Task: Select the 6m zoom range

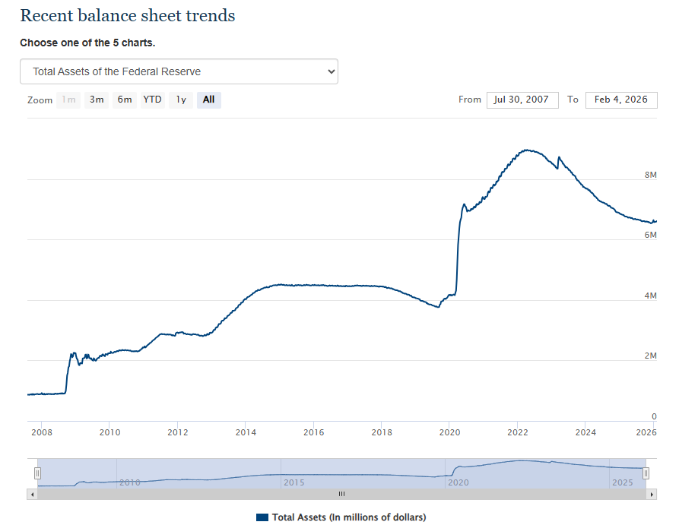Action: pos(124,100)
